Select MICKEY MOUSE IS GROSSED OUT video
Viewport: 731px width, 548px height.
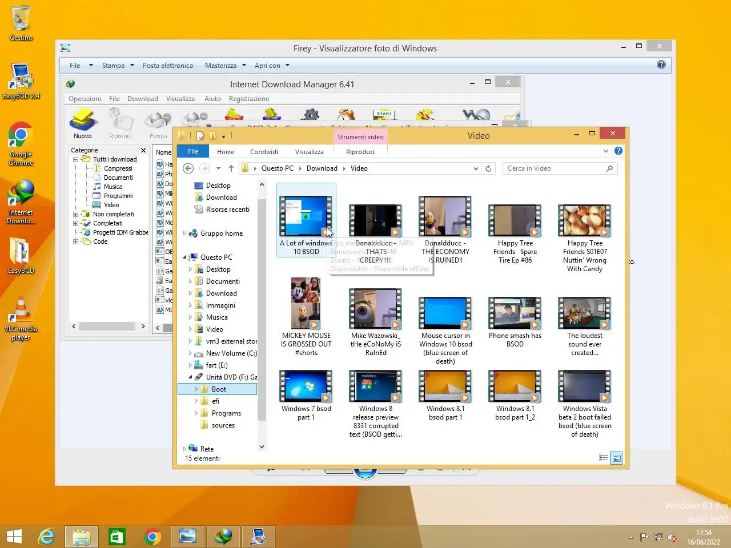coord(306,317)
